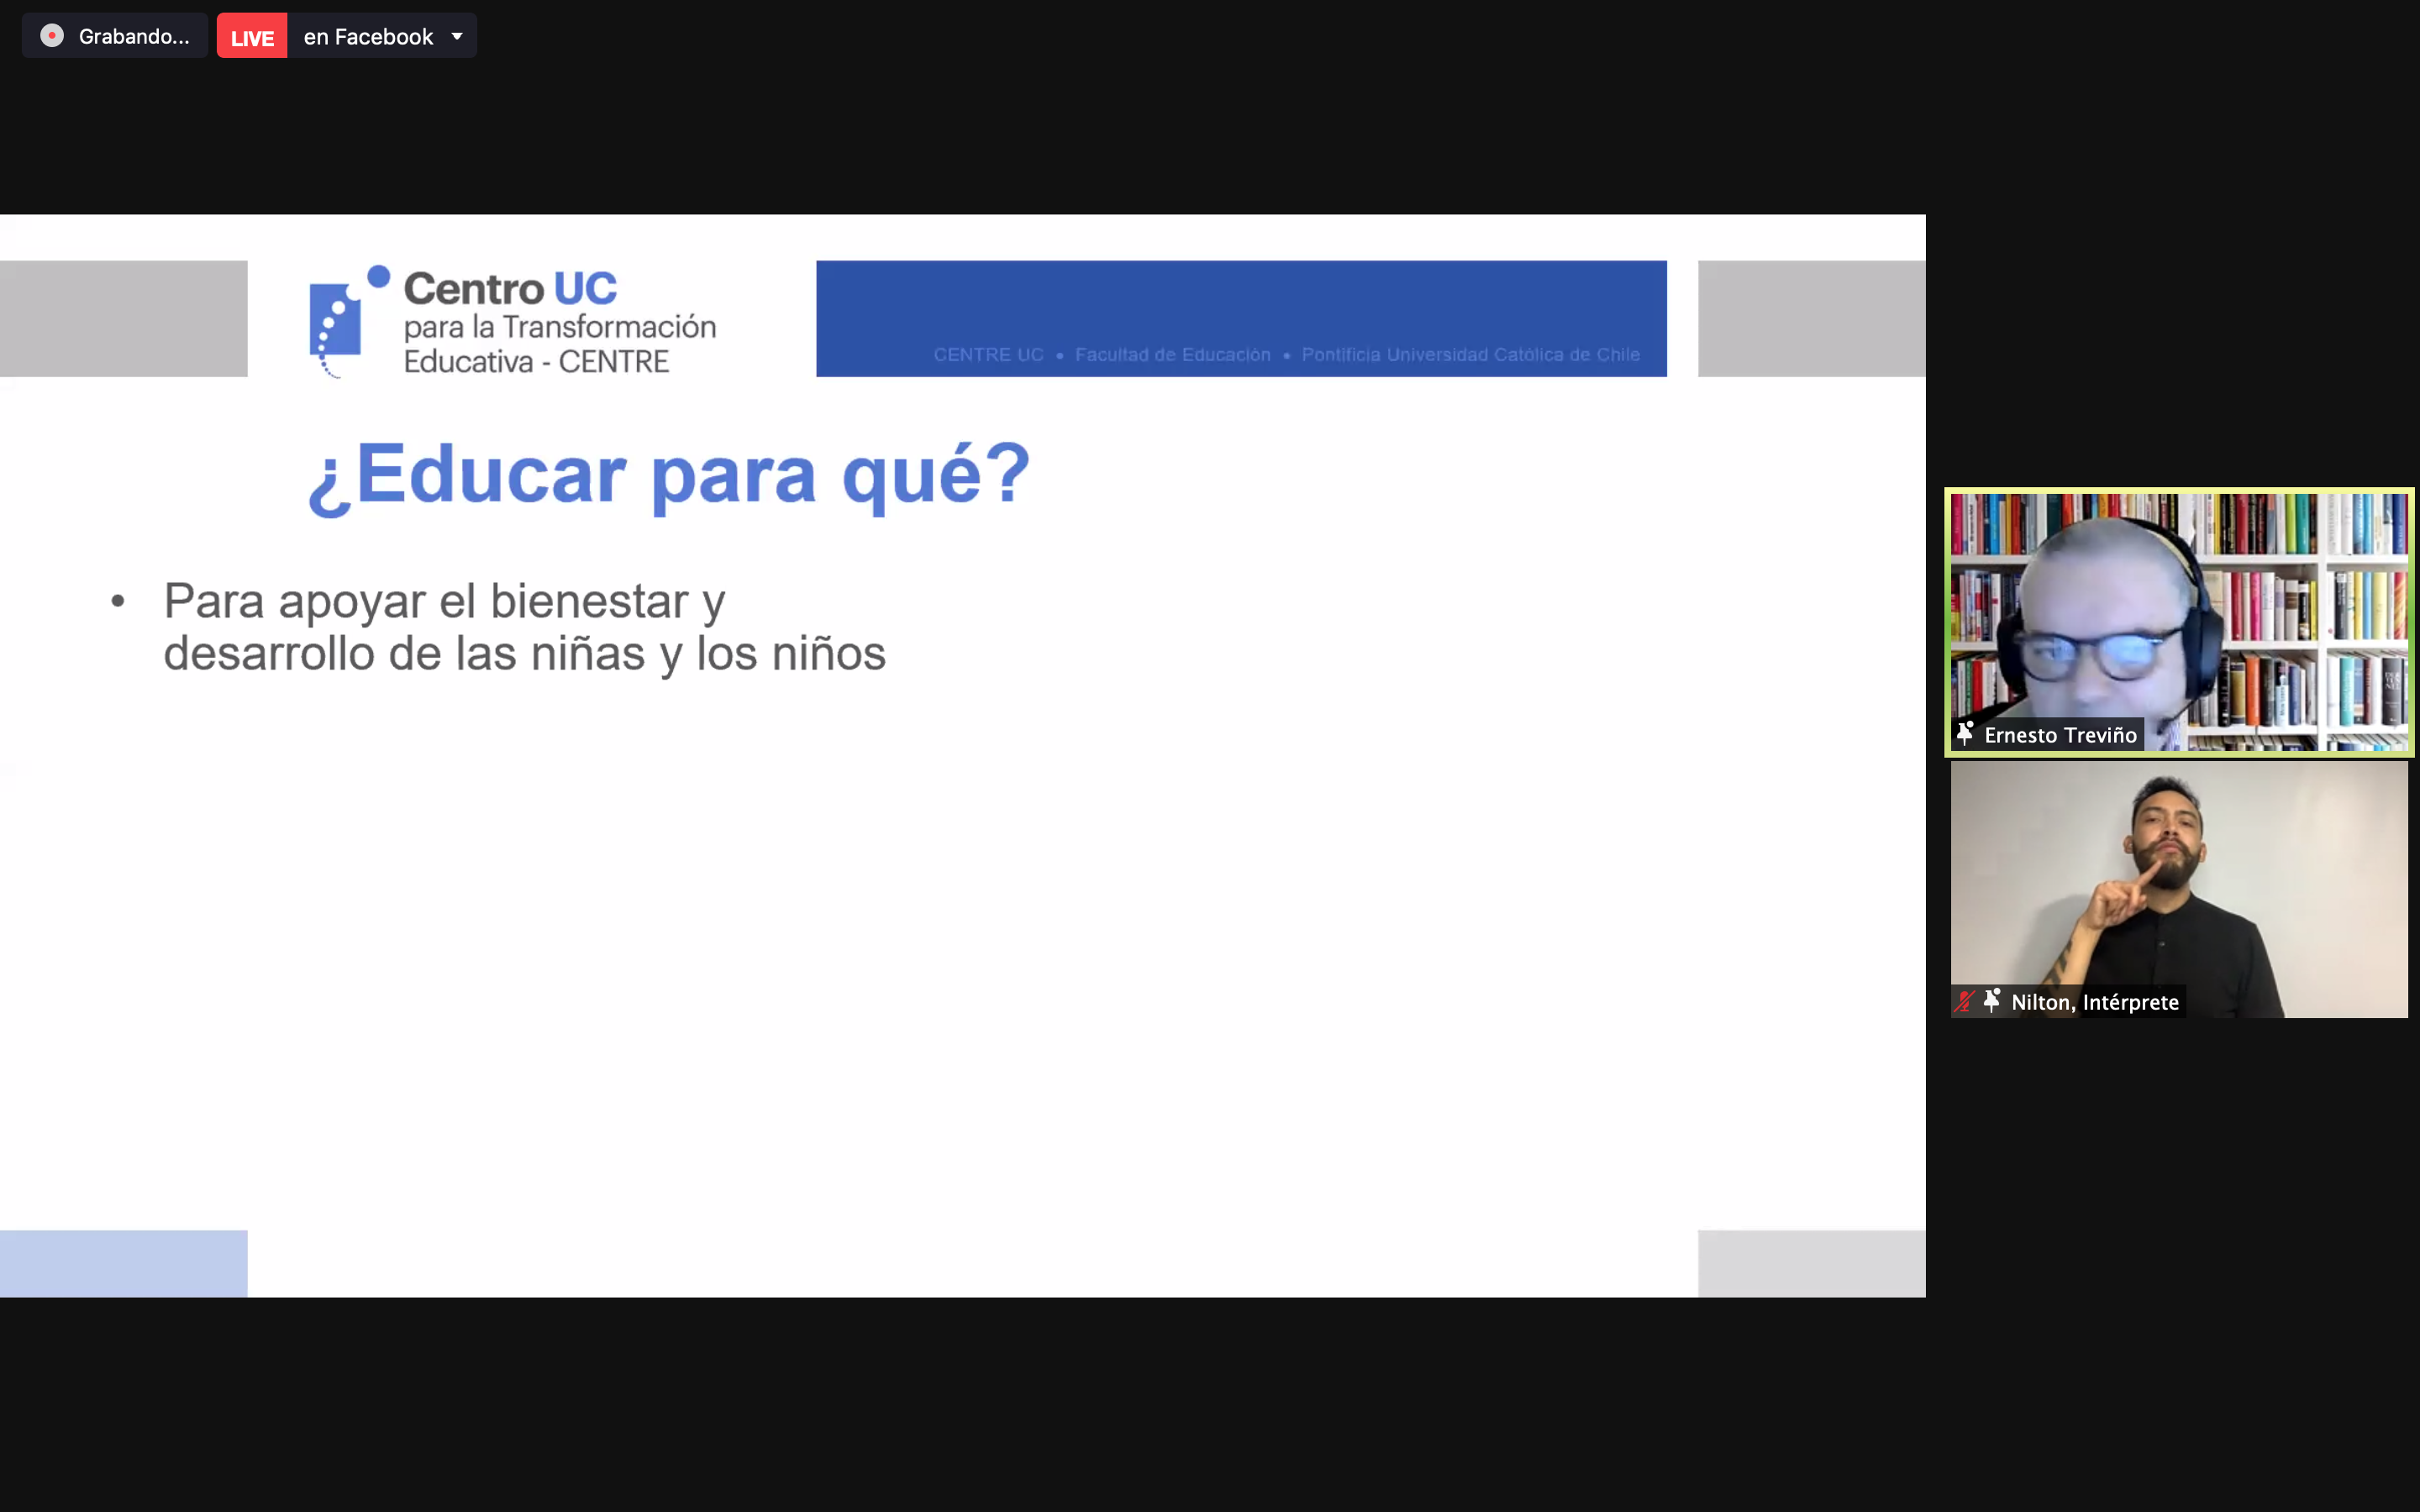Select Nilton Intérprete's video thumbnail
The height and width of the screenshot is (1512, 2420).
[x=2180, y=880]
